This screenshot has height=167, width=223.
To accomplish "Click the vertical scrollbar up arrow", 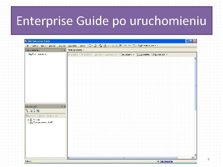I will (x=195, y=58).
